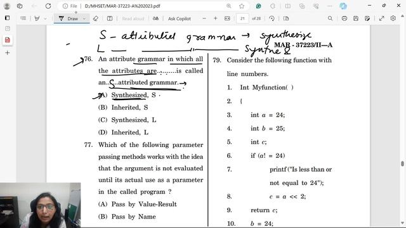Show the PDF table of contents
This screenshot has height=228, width=406.
[23, 18]
